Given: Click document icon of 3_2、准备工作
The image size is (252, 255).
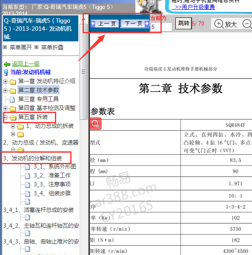Looking at the screenshot, I should [x=27, y=176].
